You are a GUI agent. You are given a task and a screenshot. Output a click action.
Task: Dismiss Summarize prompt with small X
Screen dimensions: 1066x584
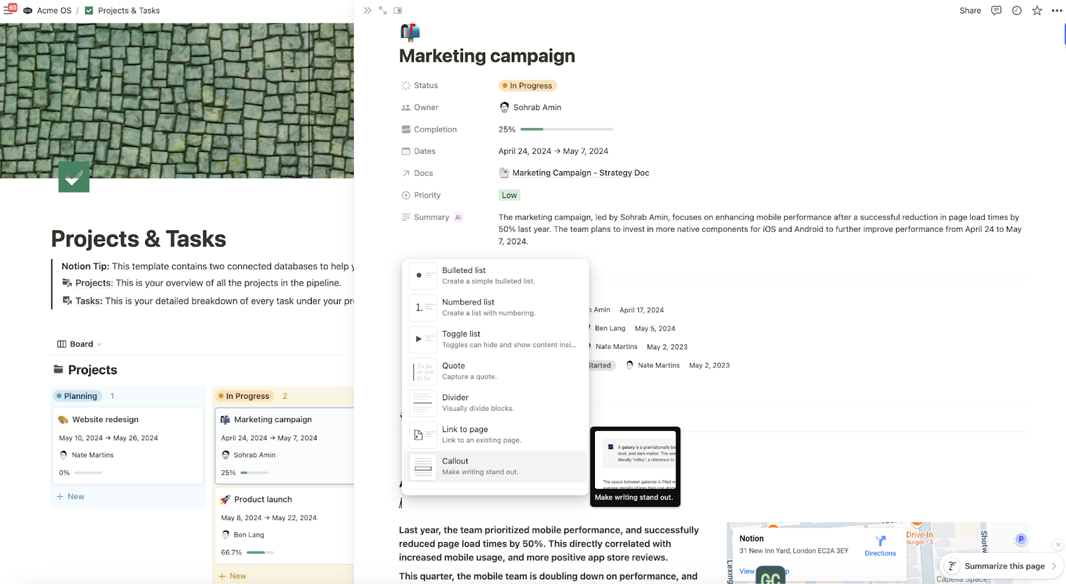(x=1058, y=545)
